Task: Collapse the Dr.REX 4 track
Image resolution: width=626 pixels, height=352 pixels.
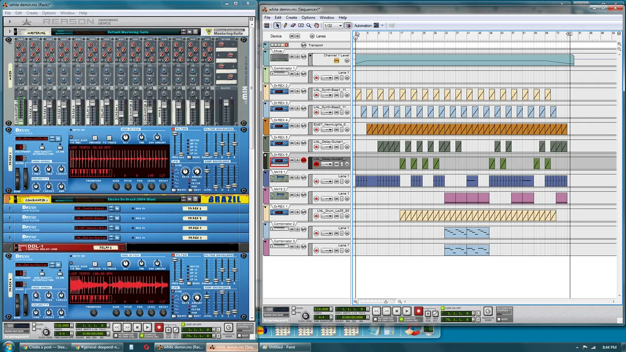Action: [266, 120]
